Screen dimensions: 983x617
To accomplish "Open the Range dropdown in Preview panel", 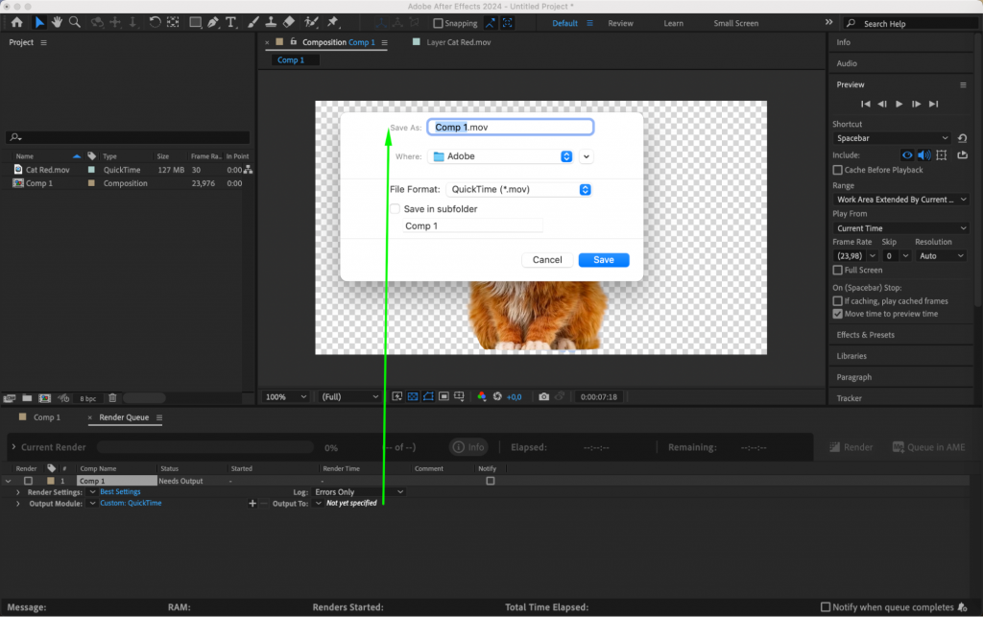I will point(899,199).
